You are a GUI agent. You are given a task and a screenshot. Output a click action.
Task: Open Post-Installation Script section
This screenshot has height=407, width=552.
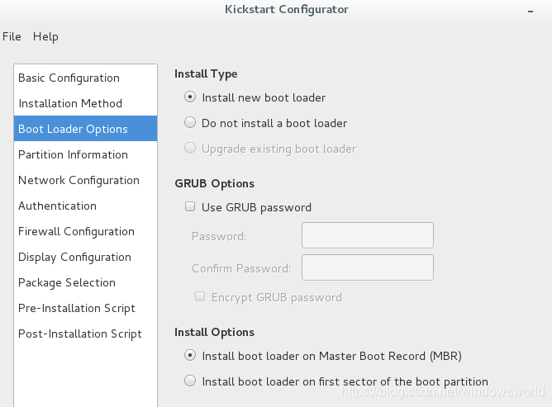86,334
